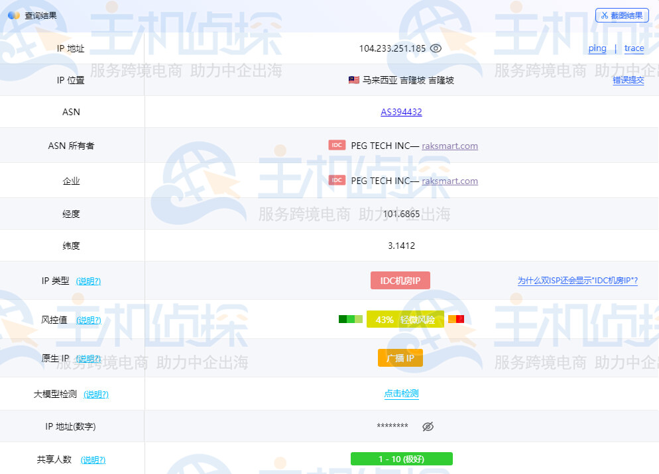Click the 查询结果 header icon
The height and width of the screenshot is (474, 659).
point(13,15)
